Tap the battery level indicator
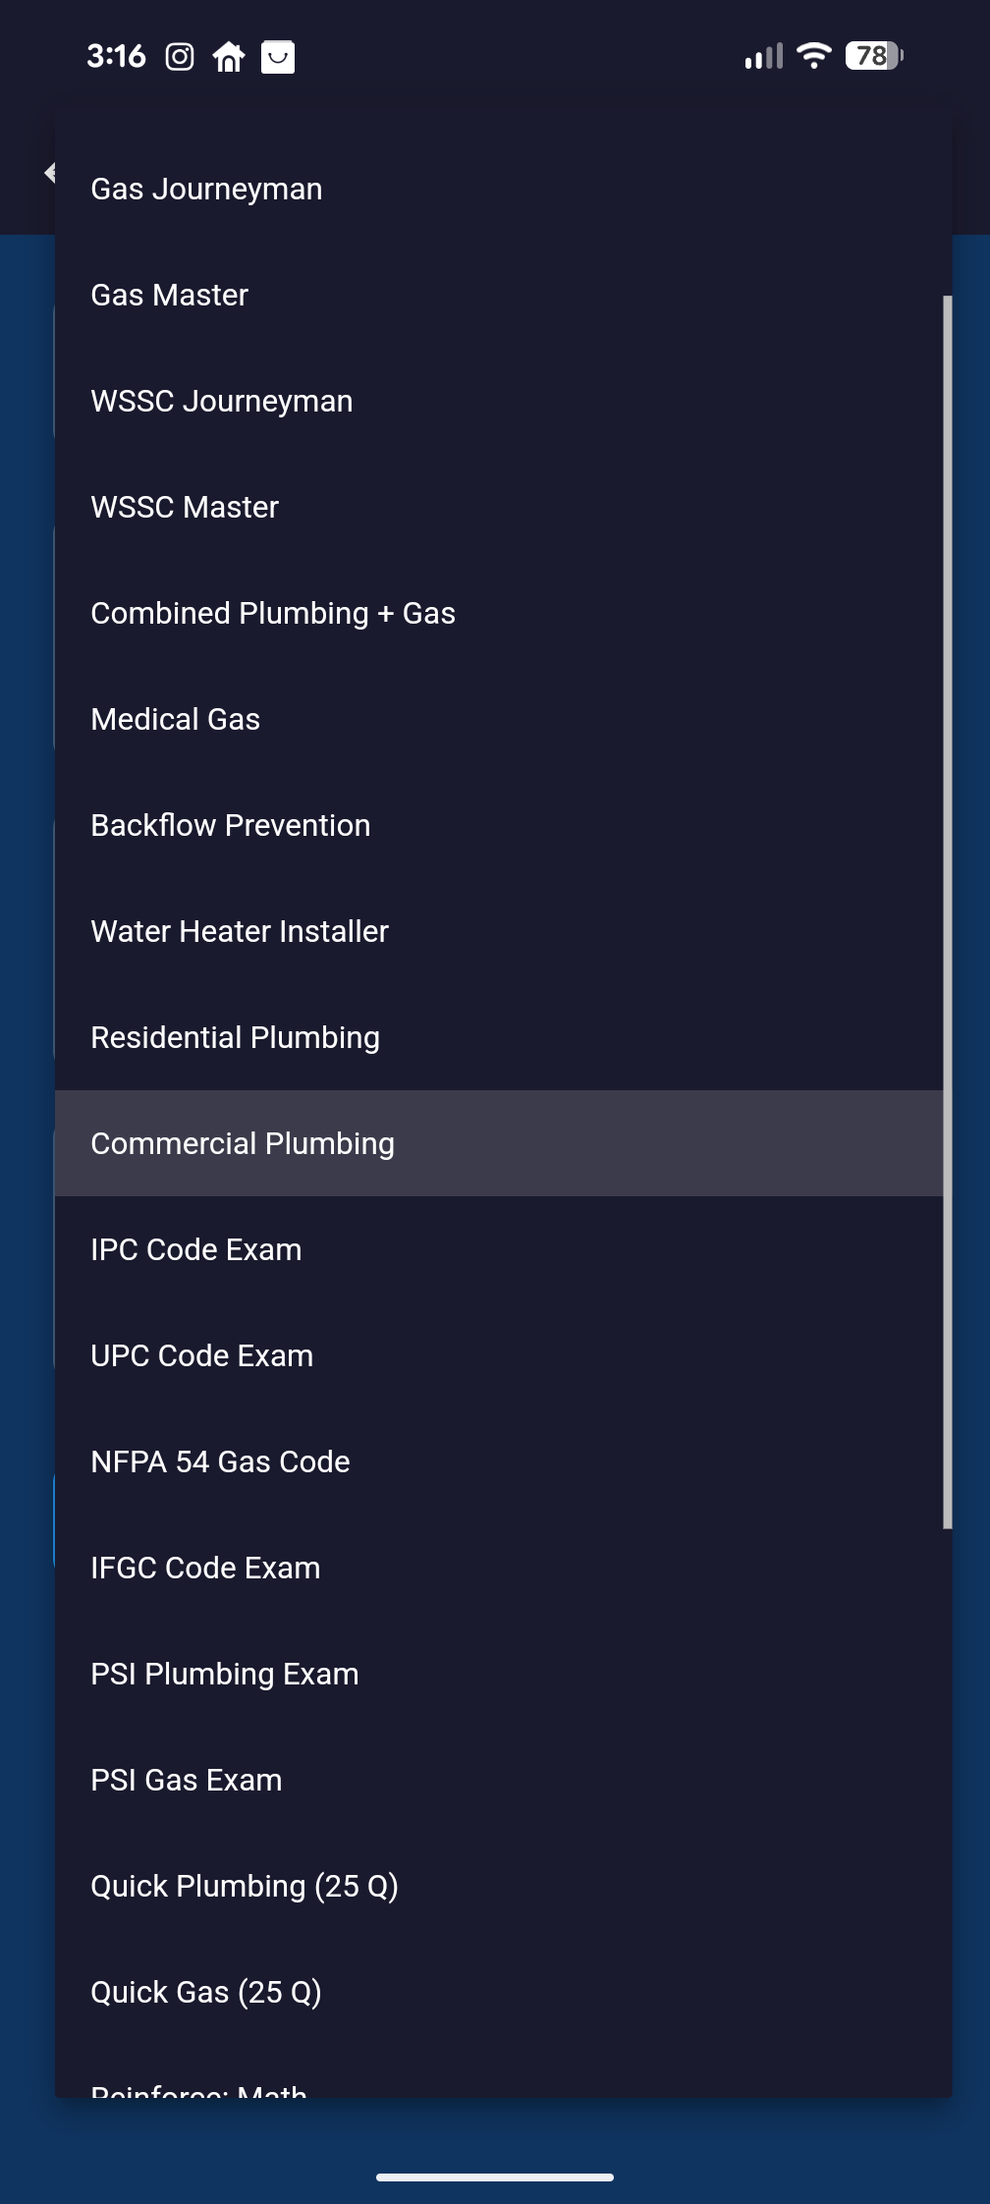990x2204 pixels. coord(873,56)
